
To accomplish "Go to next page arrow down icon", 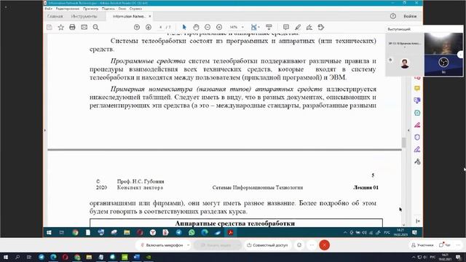I will [x=149, y=28].
